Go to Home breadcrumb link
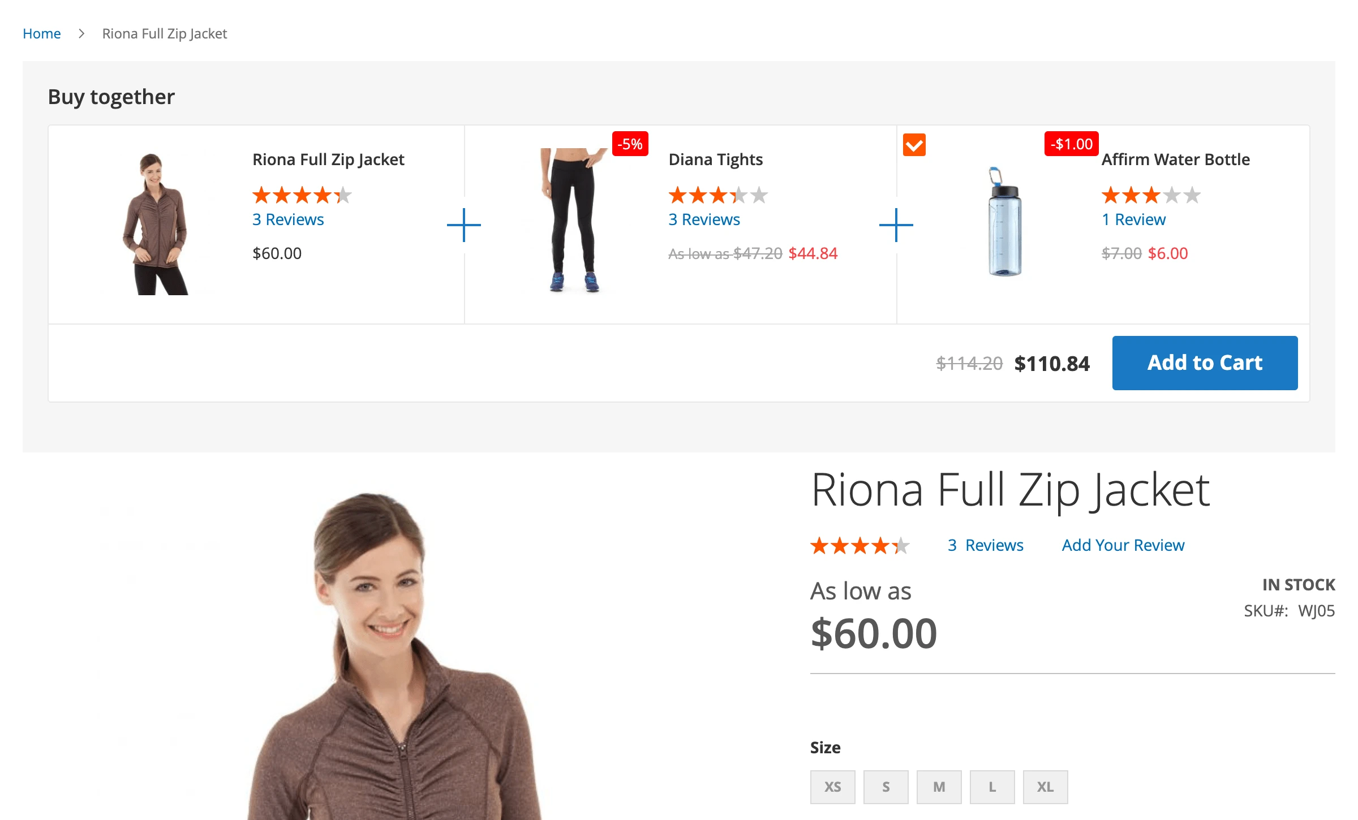The image size is (1358, 820). (42, 34)
